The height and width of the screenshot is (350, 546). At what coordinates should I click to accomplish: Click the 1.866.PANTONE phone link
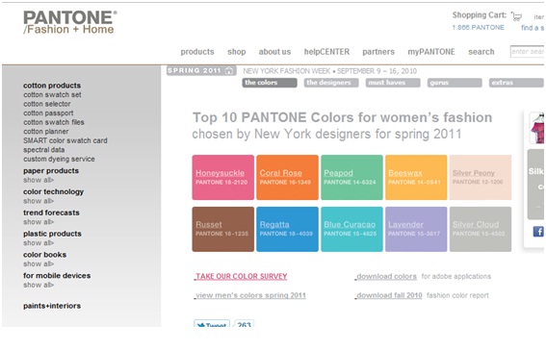point(478,28)
